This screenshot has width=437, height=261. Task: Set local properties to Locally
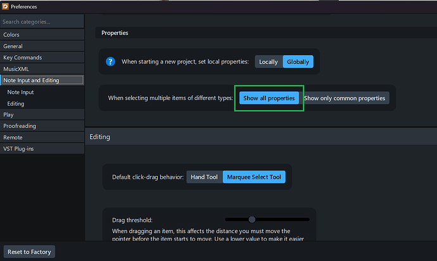(x=269, y=61)
